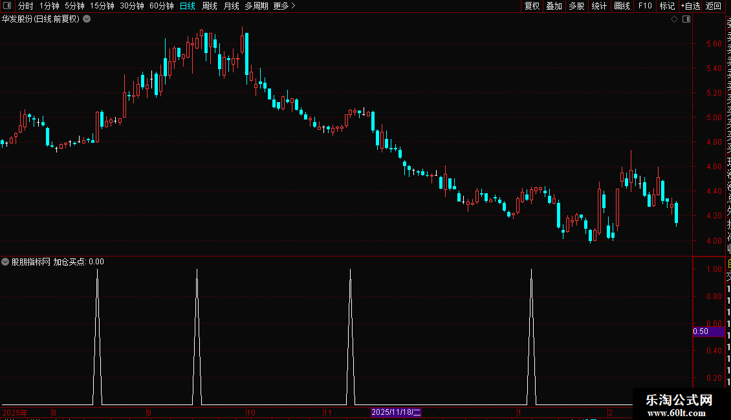Click the panel layout icon at top-left

(x=7, y=6)
